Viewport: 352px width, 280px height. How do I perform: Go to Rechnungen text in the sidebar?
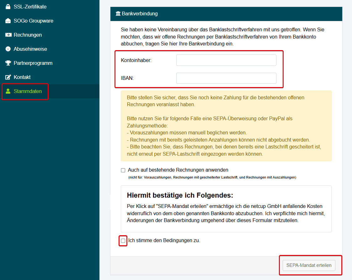[x=28, y=35]
